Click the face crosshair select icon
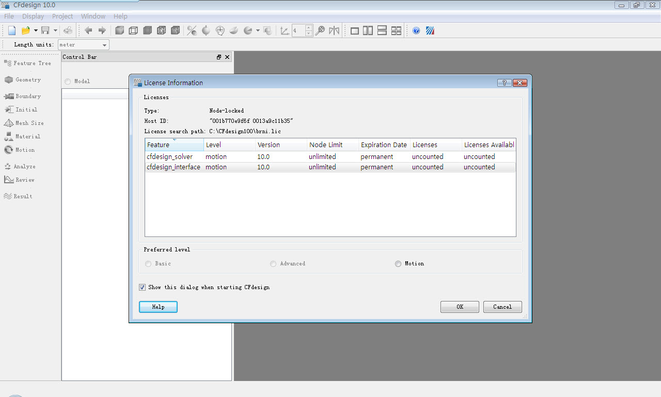 click(220, 30)
